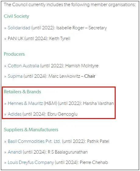
Task: Open the Cotton Australia link
Action: (x=23, y=66)
